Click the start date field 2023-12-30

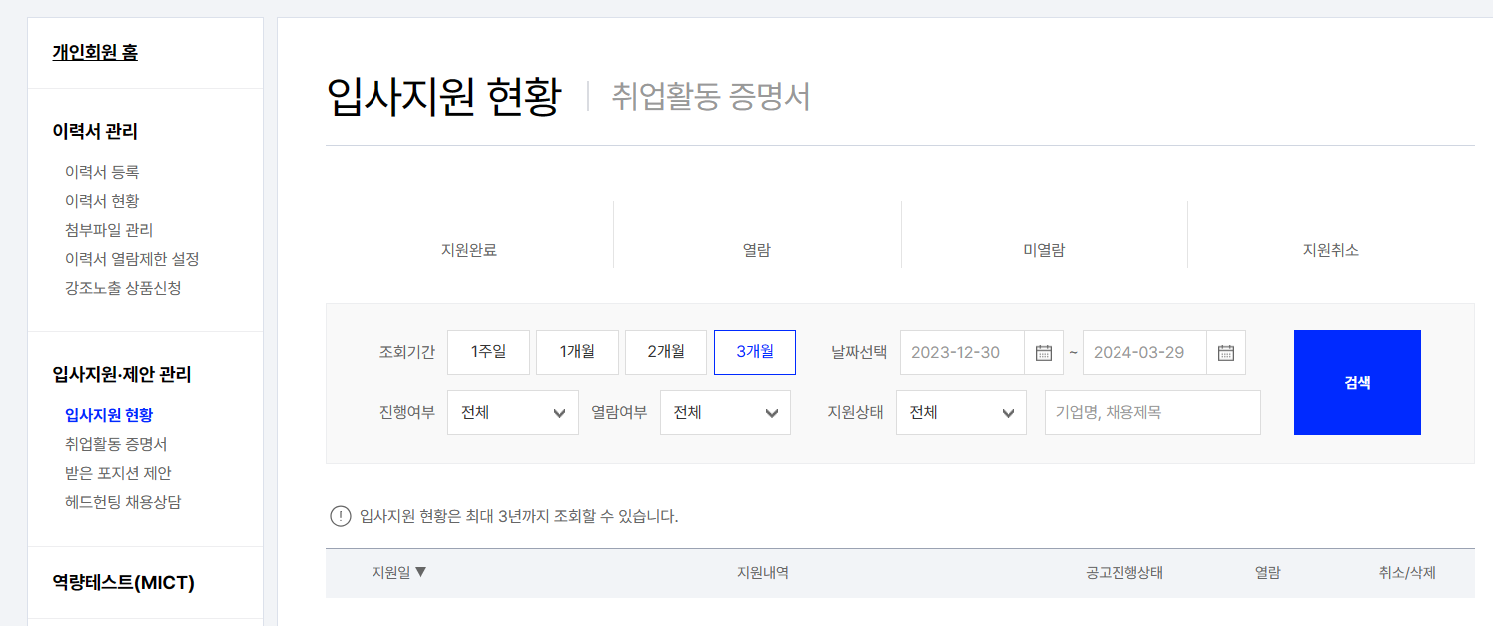pyautogui.click(x=963, y=352)
